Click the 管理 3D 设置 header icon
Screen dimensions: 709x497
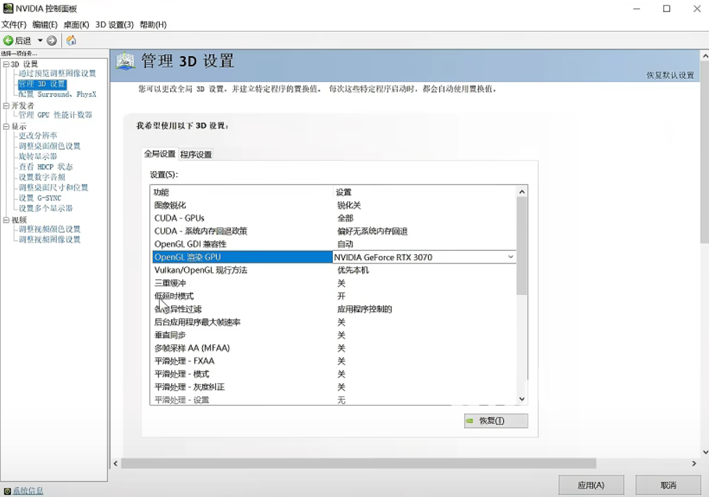pyautogui.click(x=125, y=61)
